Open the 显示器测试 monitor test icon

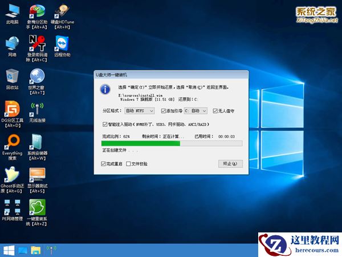click(37, 180)
